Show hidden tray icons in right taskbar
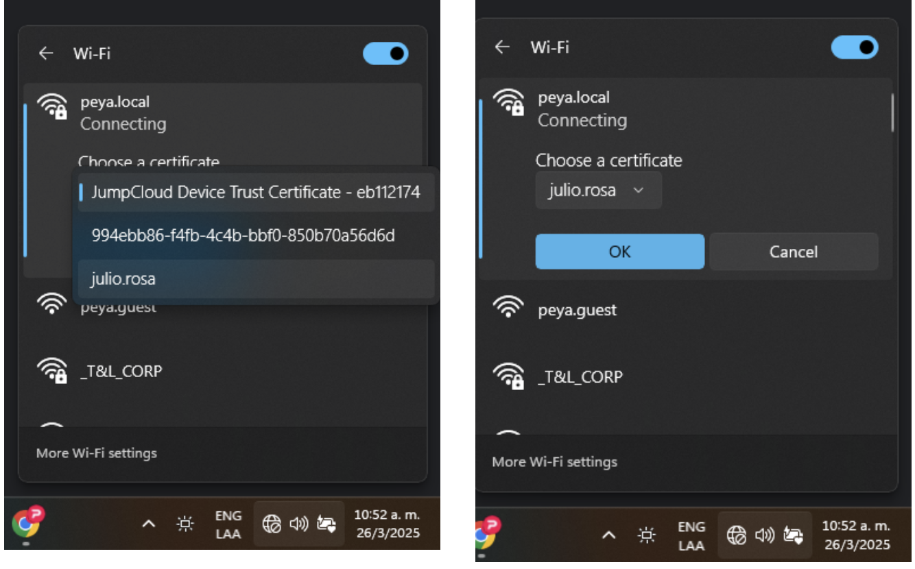This screenshot has height=569, width=915. click(x=609, y=535)
